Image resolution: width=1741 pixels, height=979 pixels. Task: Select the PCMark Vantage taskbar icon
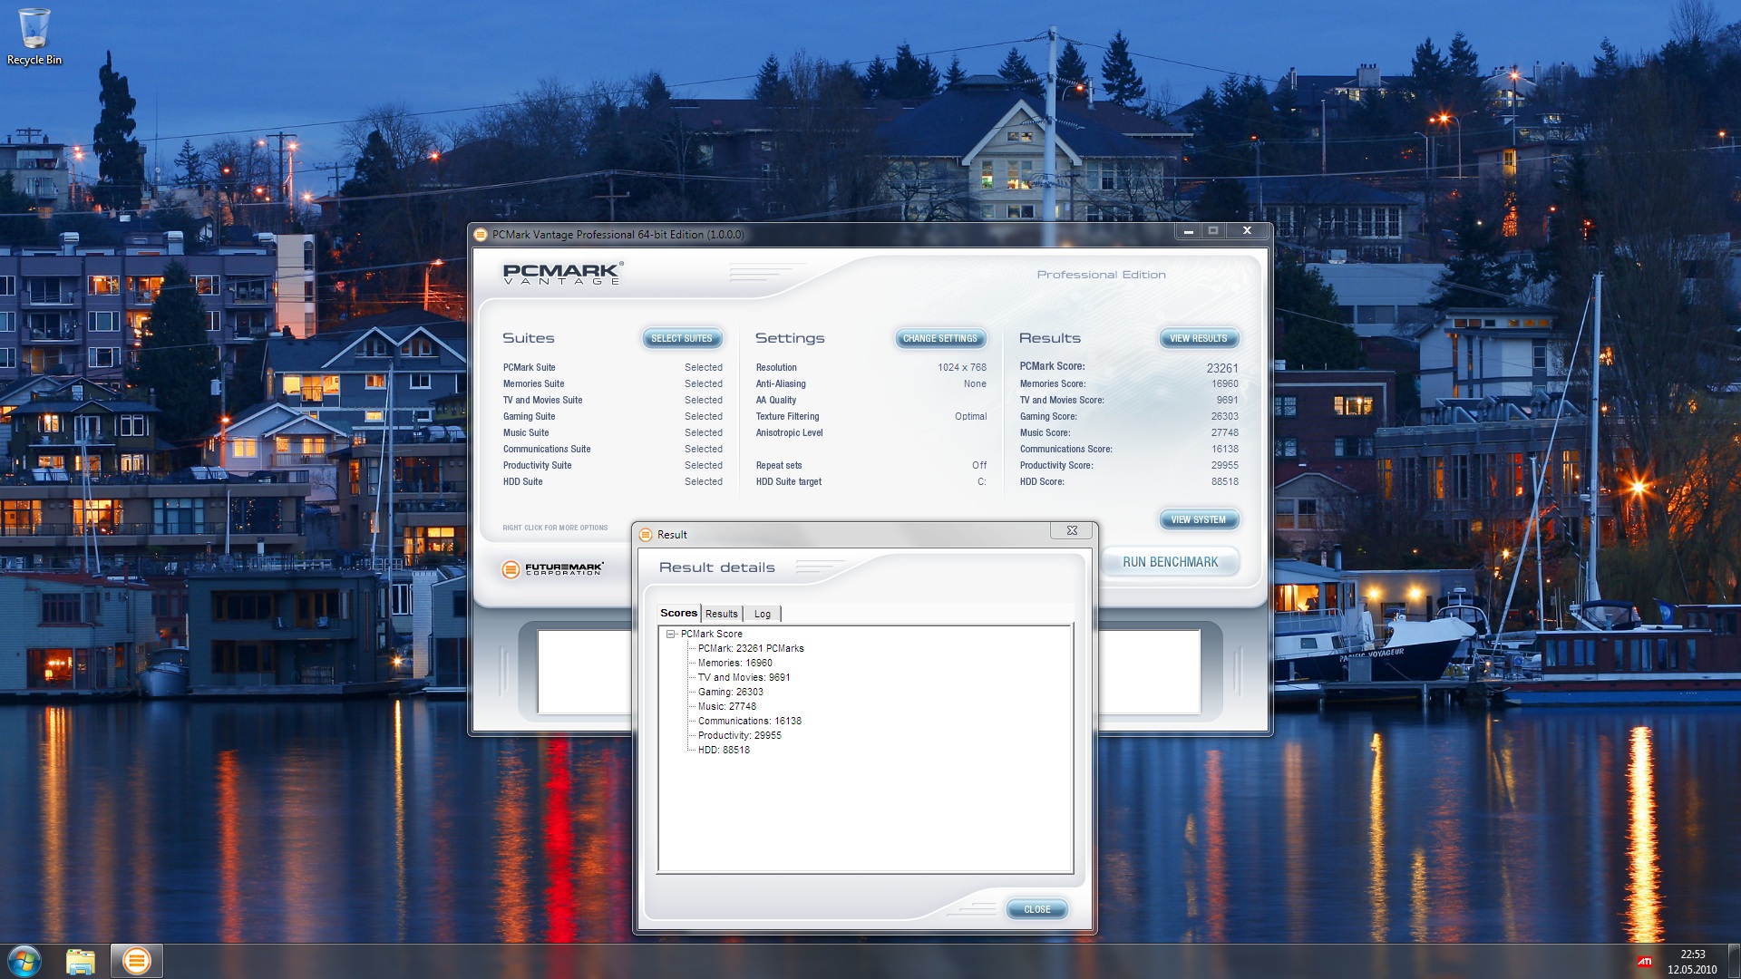pos(137,961)
